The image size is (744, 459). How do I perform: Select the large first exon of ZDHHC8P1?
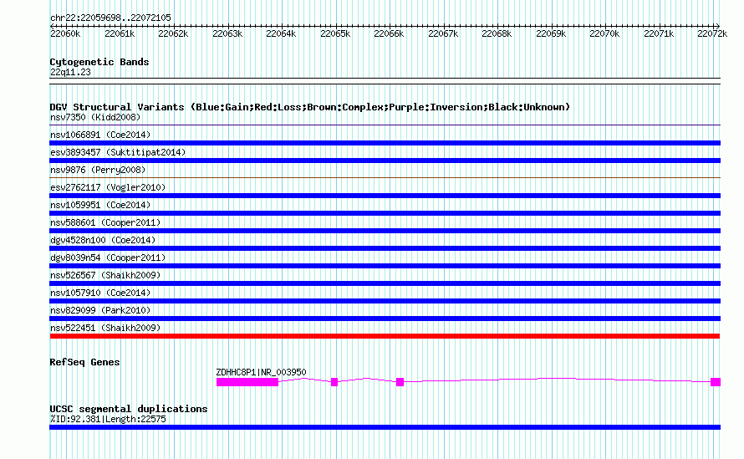point(247,382)
